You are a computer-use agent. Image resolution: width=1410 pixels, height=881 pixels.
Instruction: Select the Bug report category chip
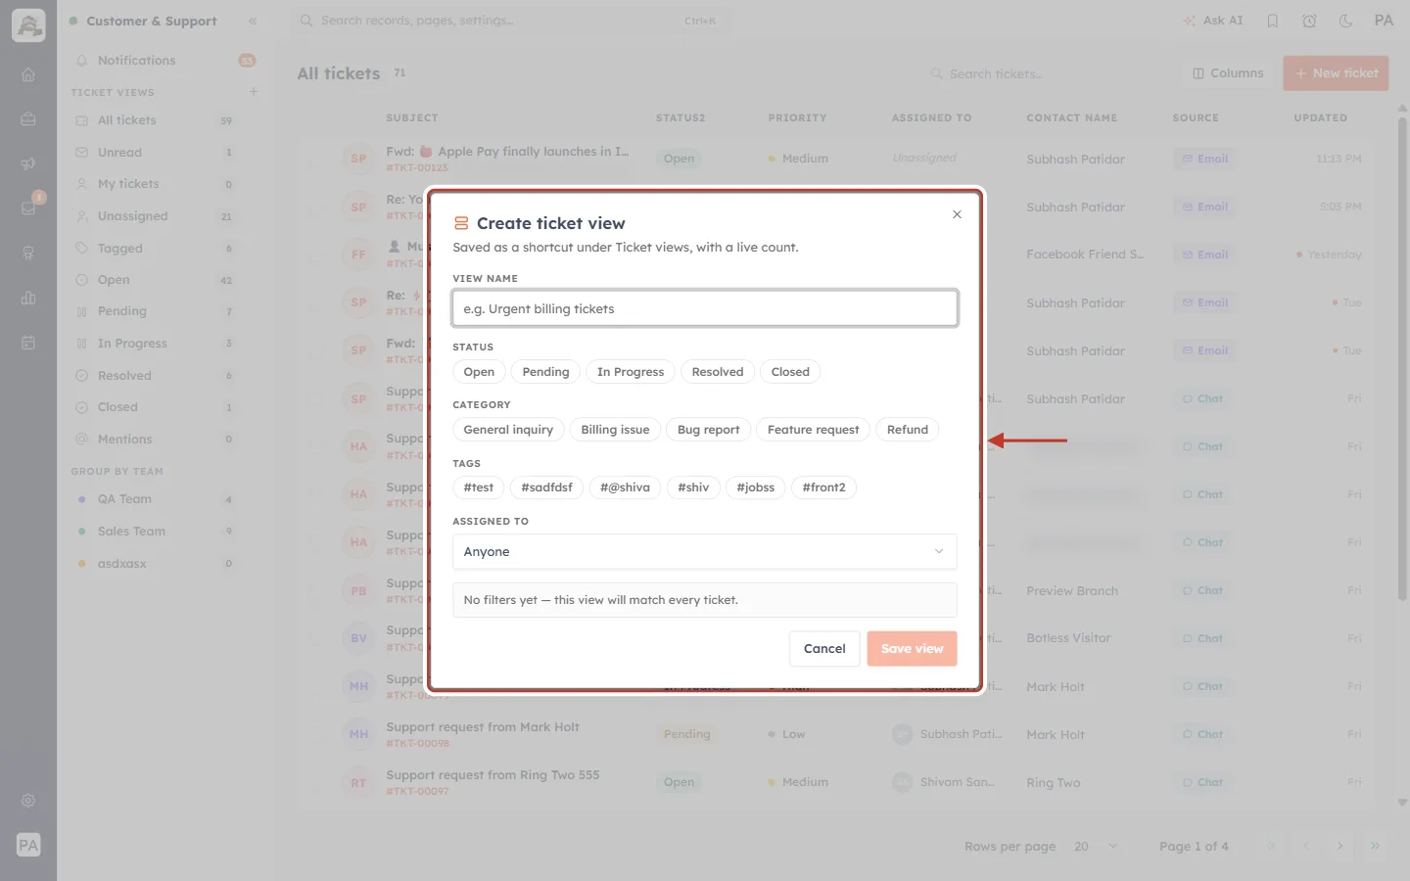[709, 430]
